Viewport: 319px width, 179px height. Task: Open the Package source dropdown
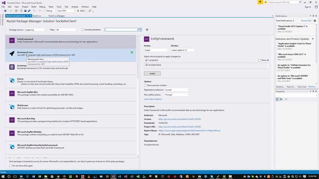click(x=35, y=30)
